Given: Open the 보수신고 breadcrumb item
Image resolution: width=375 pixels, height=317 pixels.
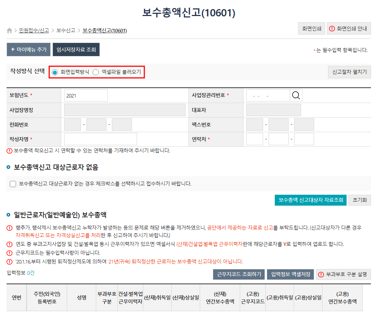Looking at the screenshot, I should click(x=66, y=31).
